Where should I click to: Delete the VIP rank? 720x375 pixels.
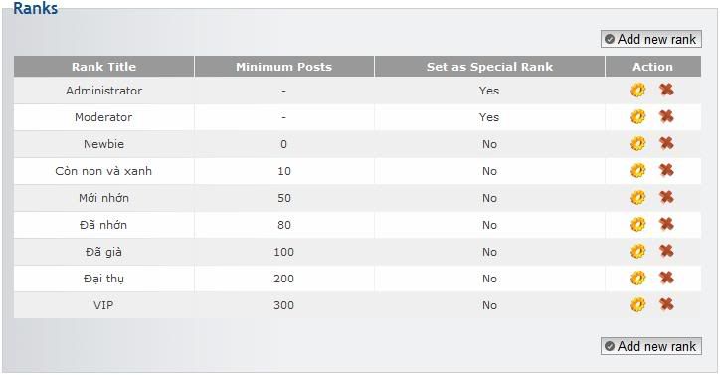(x=666, y=304)
